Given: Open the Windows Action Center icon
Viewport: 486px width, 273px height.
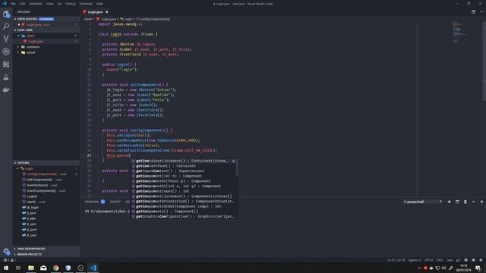Looking at the screenshot, I should [x=478, y=268].
